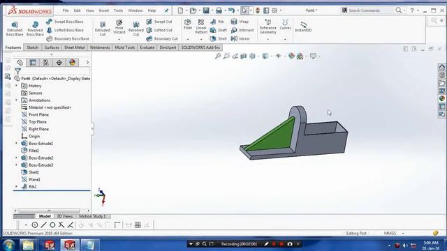The width and height of the screenshot is (447, 251).
Task: Open the units MMGS dropdown
Action: (x=403, y=233)
